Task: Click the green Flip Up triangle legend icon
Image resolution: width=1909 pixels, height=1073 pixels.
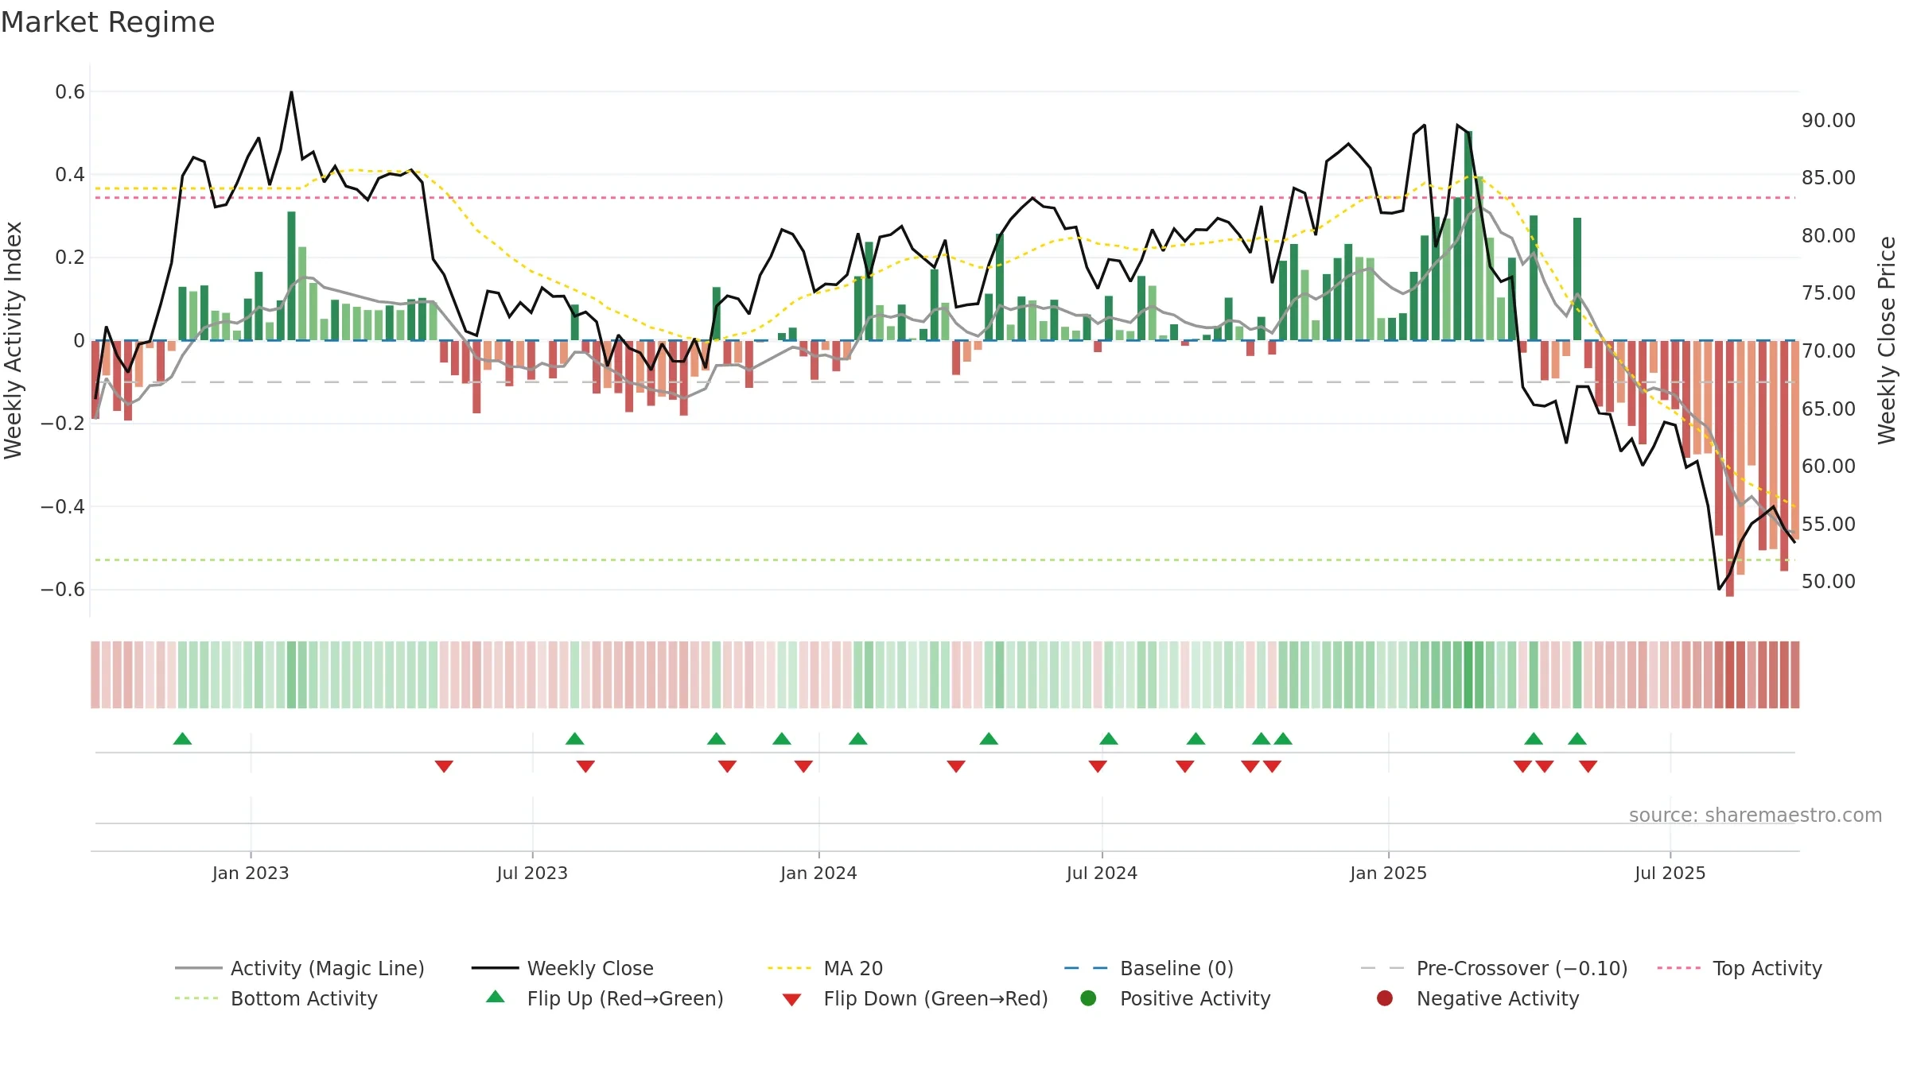Action: [x=496, y=997]
